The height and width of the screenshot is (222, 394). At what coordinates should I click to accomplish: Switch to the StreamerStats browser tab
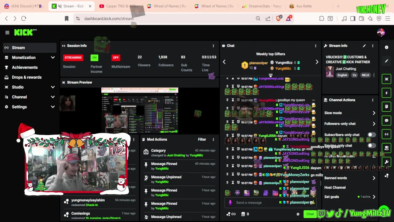point(262,6)
